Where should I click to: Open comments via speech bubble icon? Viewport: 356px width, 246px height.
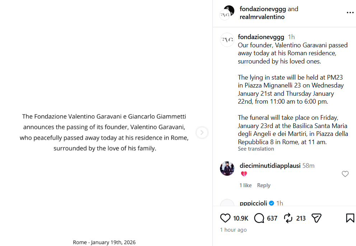(259, 218)
